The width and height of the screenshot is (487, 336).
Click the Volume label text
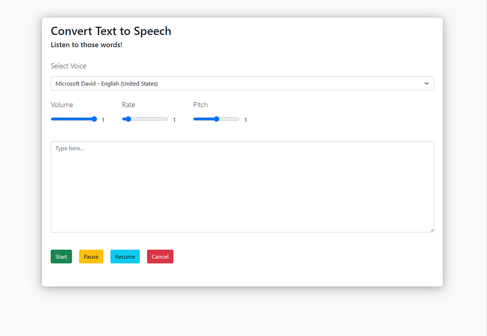(62, 105)
